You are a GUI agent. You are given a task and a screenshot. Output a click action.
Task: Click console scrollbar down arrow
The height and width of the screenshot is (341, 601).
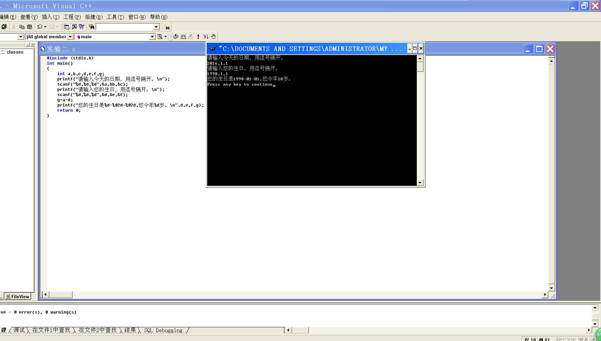(x=420, y=183)
